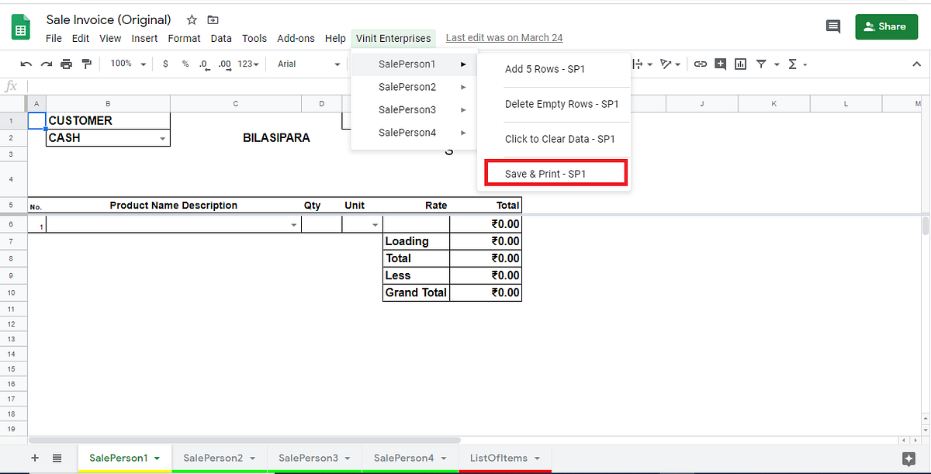Open comment history in the top bar
This screenshot has height=474, width=931.
[x=832, y=26]
